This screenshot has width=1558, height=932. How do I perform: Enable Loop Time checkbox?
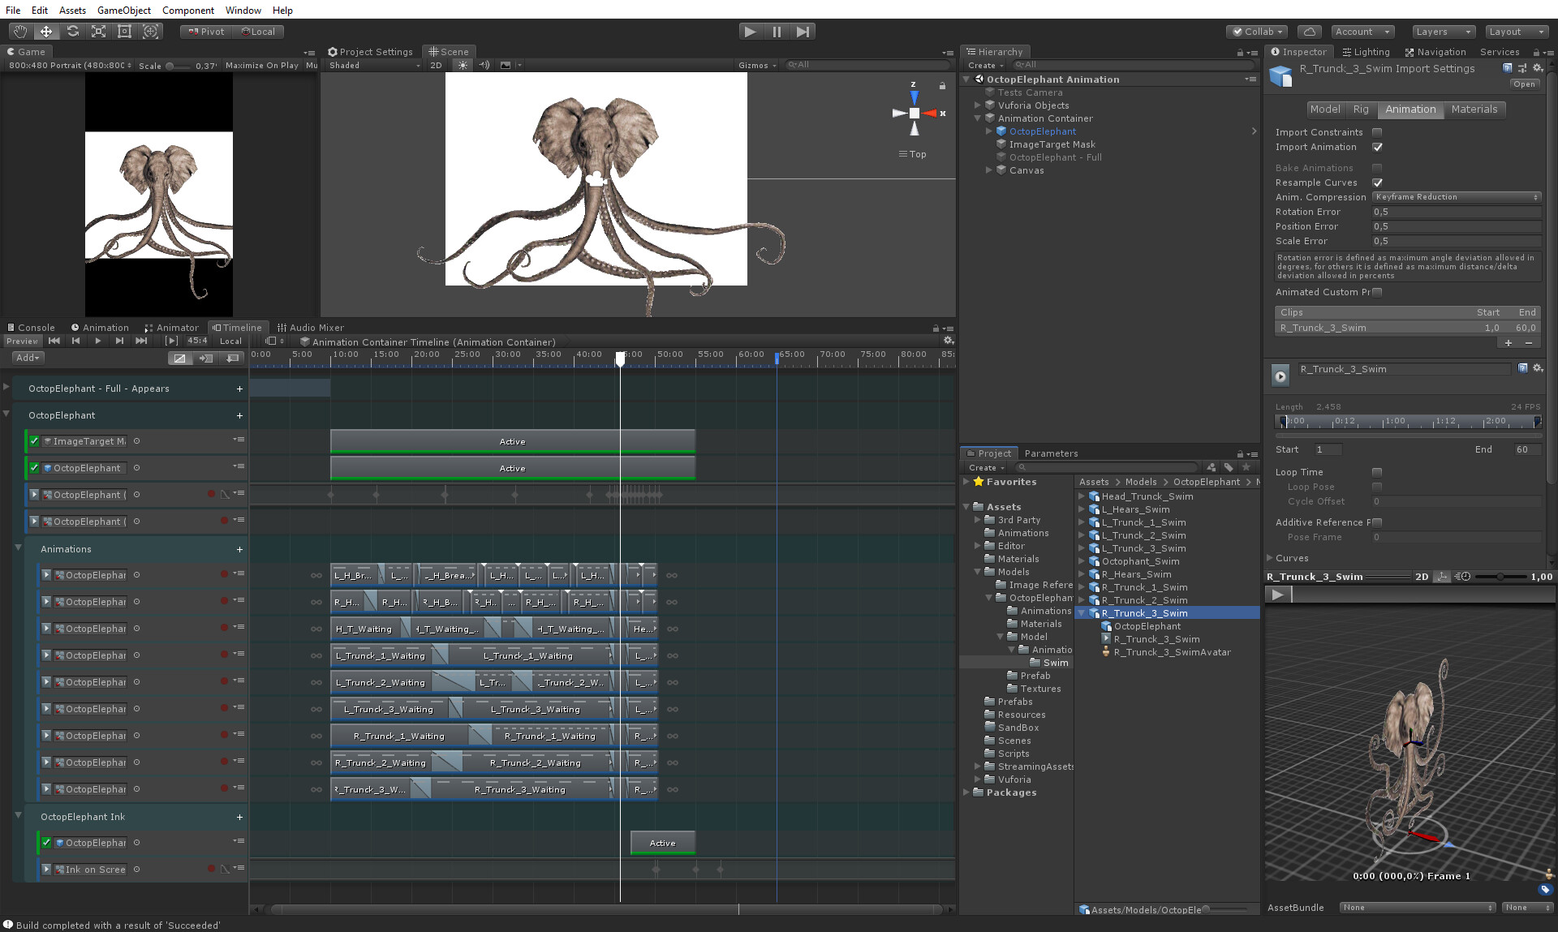1377,472
